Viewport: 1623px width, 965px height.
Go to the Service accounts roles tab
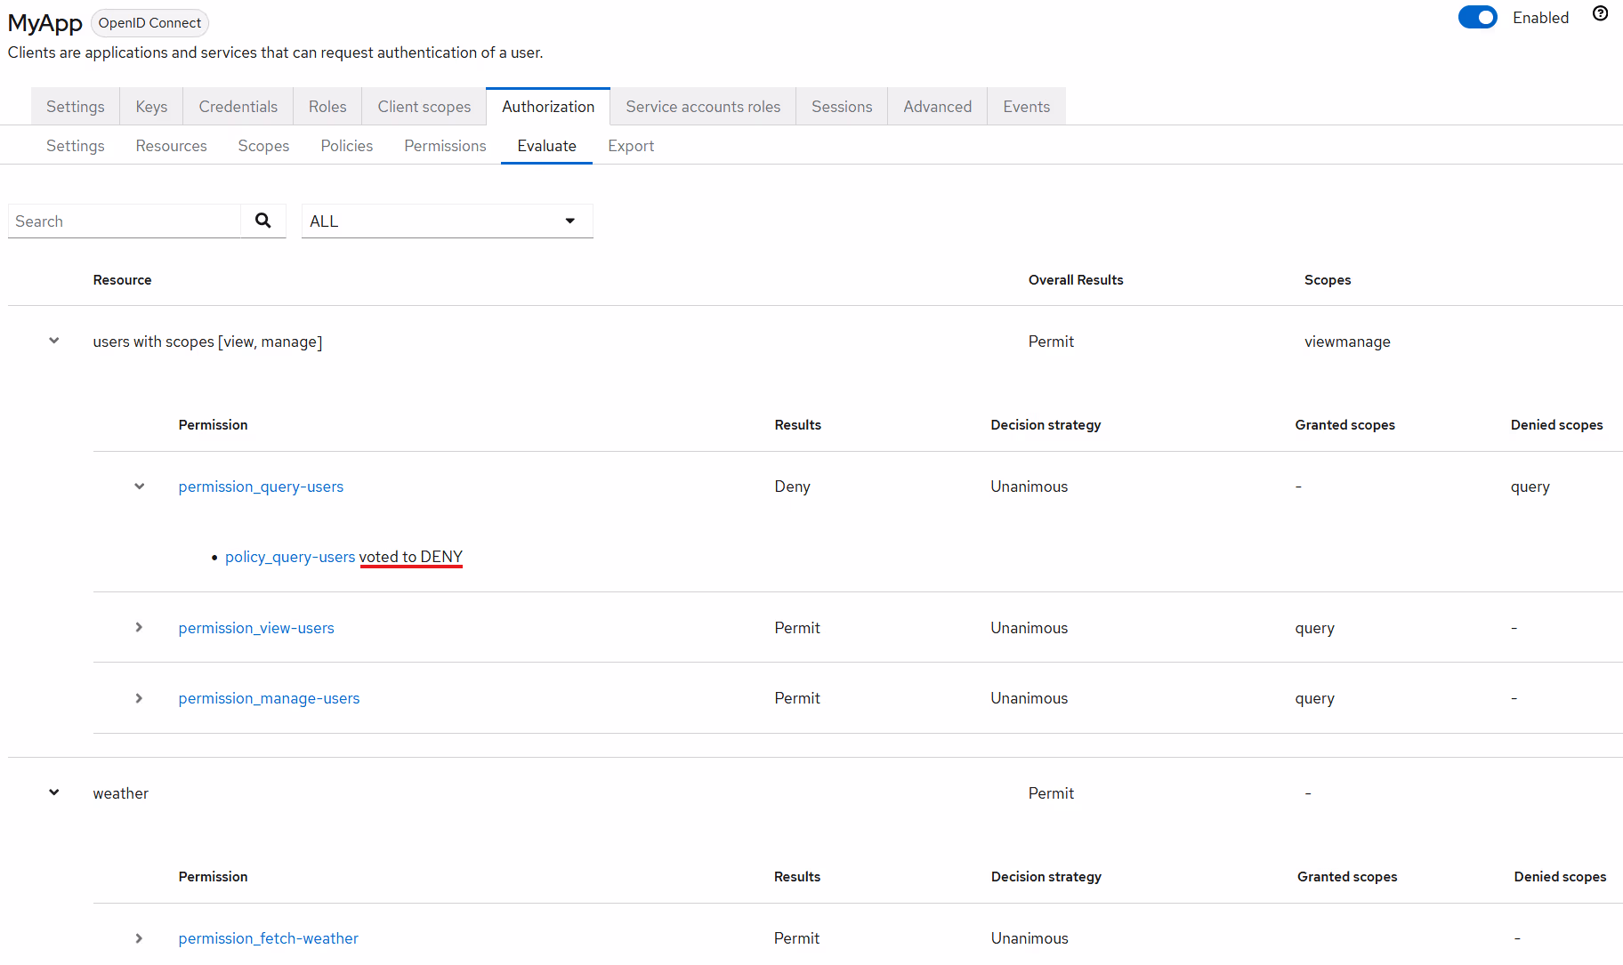click(702, 106)
